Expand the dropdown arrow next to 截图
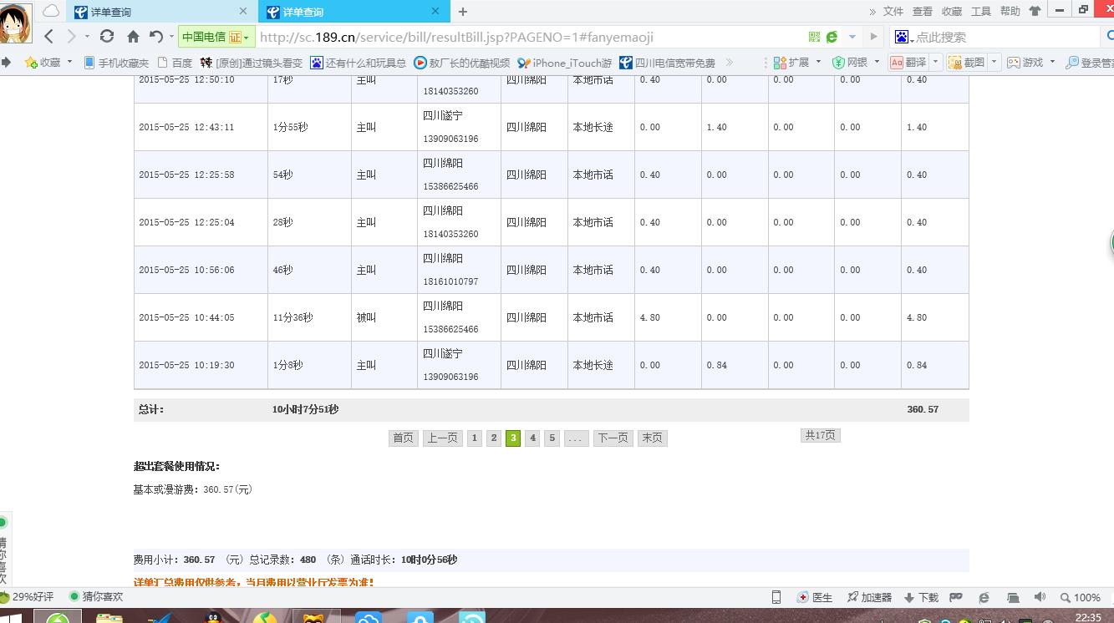Screen dimensions: 1114x623 [994, 63]
